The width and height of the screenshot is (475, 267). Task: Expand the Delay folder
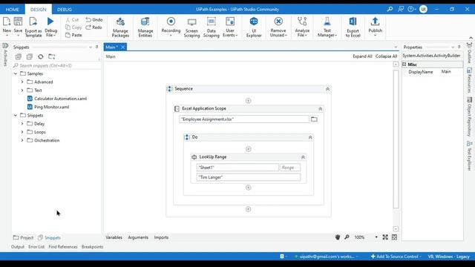coord(22,124)
